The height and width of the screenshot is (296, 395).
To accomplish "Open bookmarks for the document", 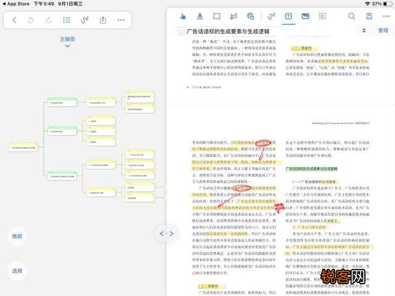I will pyautogui.click(x=369, y=17).
